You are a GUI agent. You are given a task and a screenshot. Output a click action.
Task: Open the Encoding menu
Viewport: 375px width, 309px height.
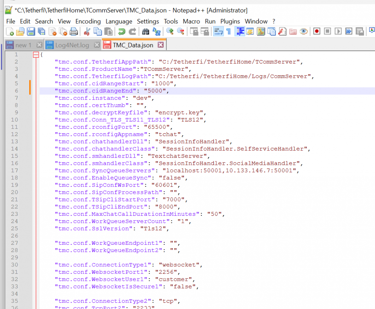pos(88,21)
